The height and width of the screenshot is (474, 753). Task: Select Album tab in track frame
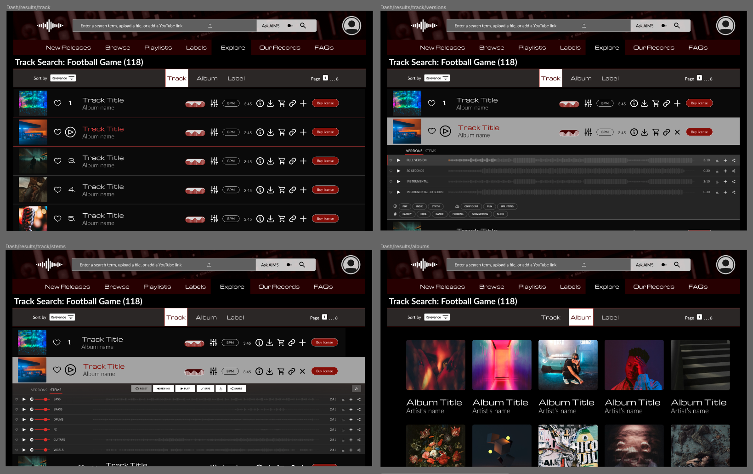pos(207,79)
